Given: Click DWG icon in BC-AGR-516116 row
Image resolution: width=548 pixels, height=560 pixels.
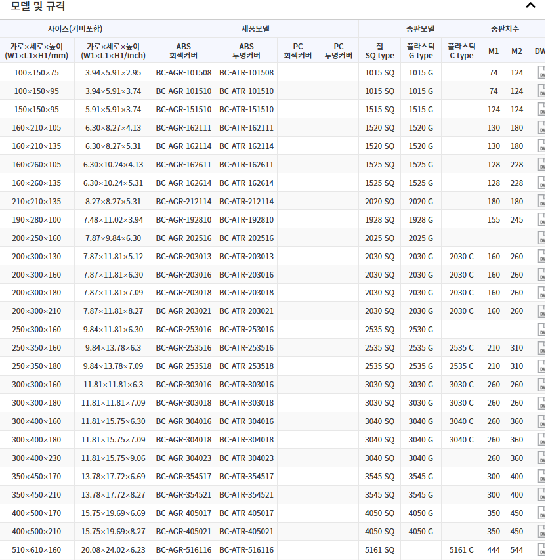Looking at the screenshot, I should click(542, 550).
